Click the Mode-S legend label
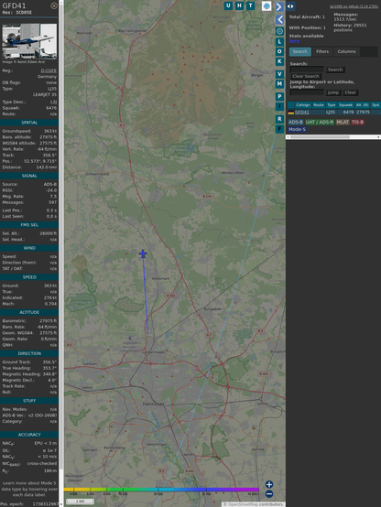The height and width of the screenshot is (507, 381). click(297, 129)
